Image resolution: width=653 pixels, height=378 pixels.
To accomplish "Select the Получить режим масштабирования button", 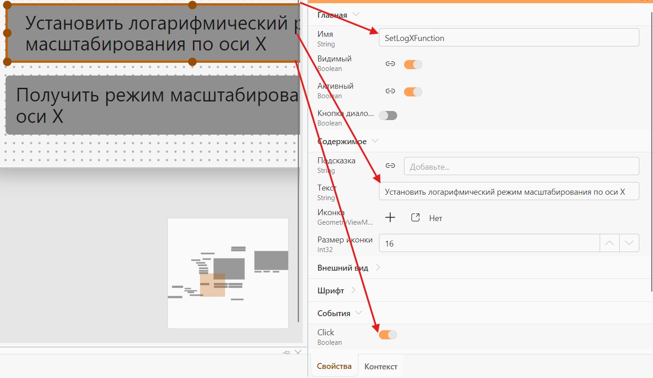I will [x=153, y=105].
